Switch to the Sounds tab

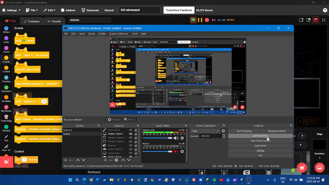point(54,21)
